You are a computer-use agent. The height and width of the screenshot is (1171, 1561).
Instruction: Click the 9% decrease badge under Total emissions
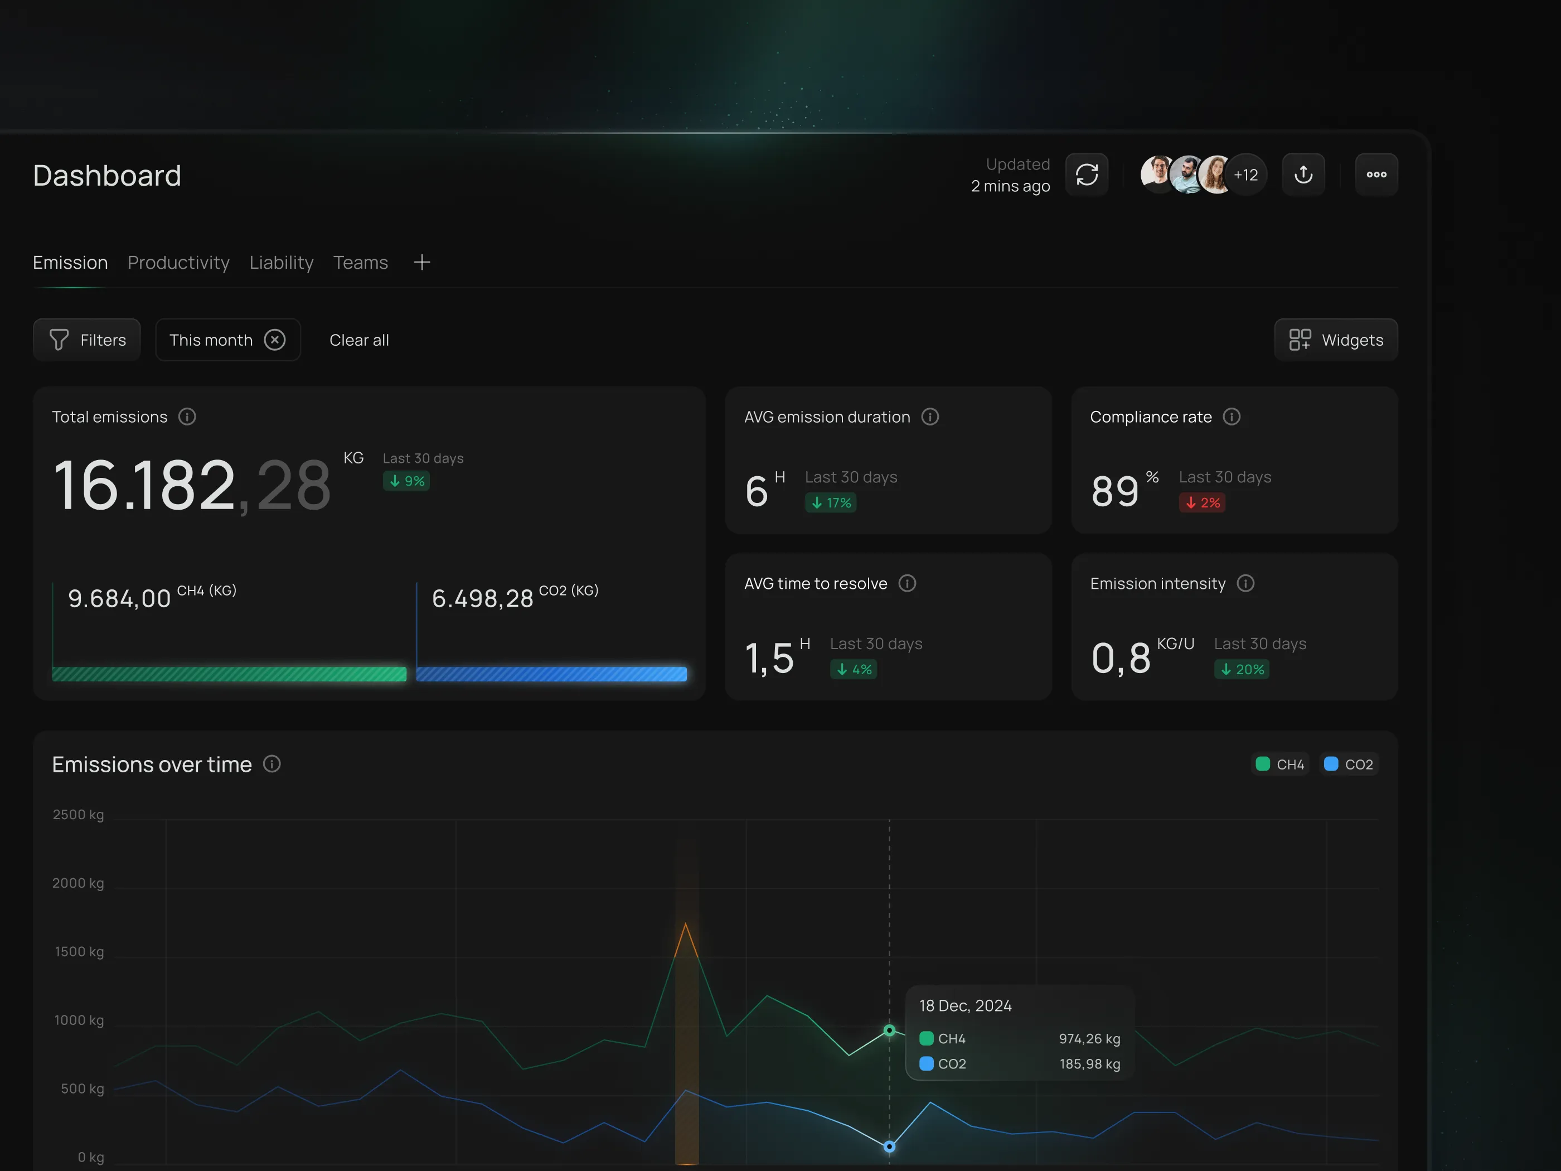point(406,481)
